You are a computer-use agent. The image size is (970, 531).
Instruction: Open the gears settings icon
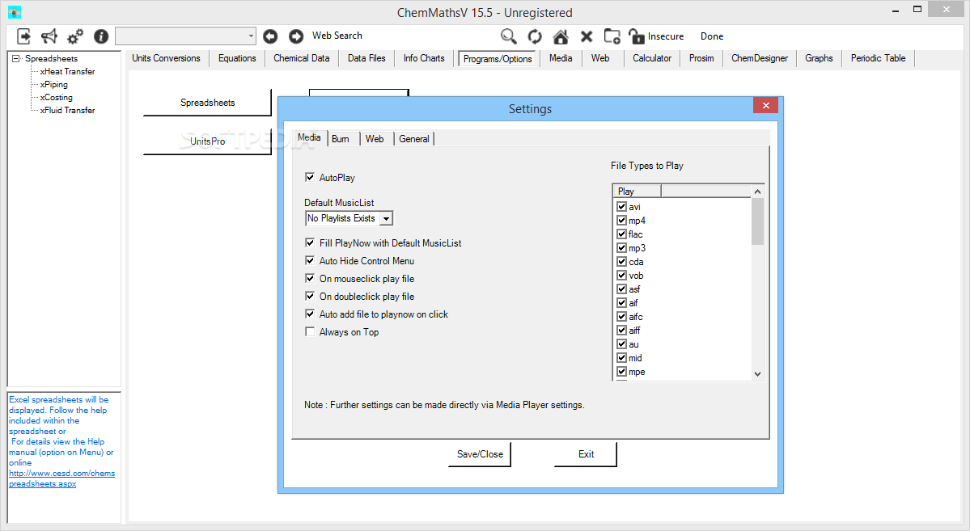pos(75,36)
